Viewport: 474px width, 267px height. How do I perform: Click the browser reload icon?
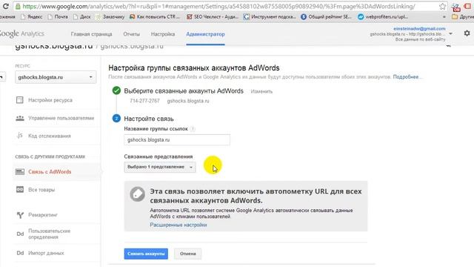[x=5, y=6]
